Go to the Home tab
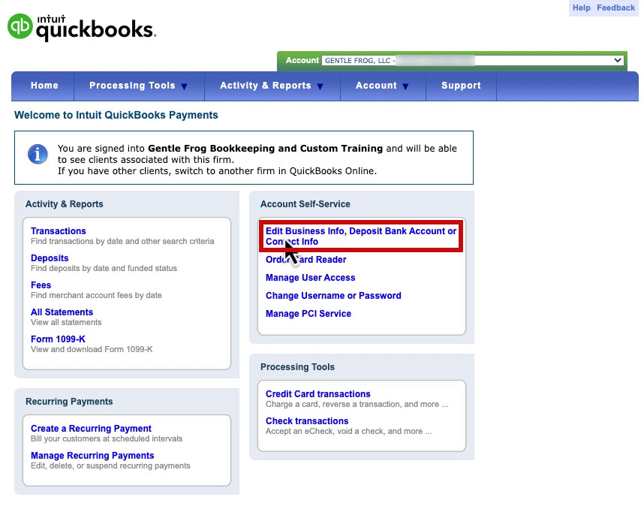The width and height of the screenshot is (644, 512). tap(44, 86)
